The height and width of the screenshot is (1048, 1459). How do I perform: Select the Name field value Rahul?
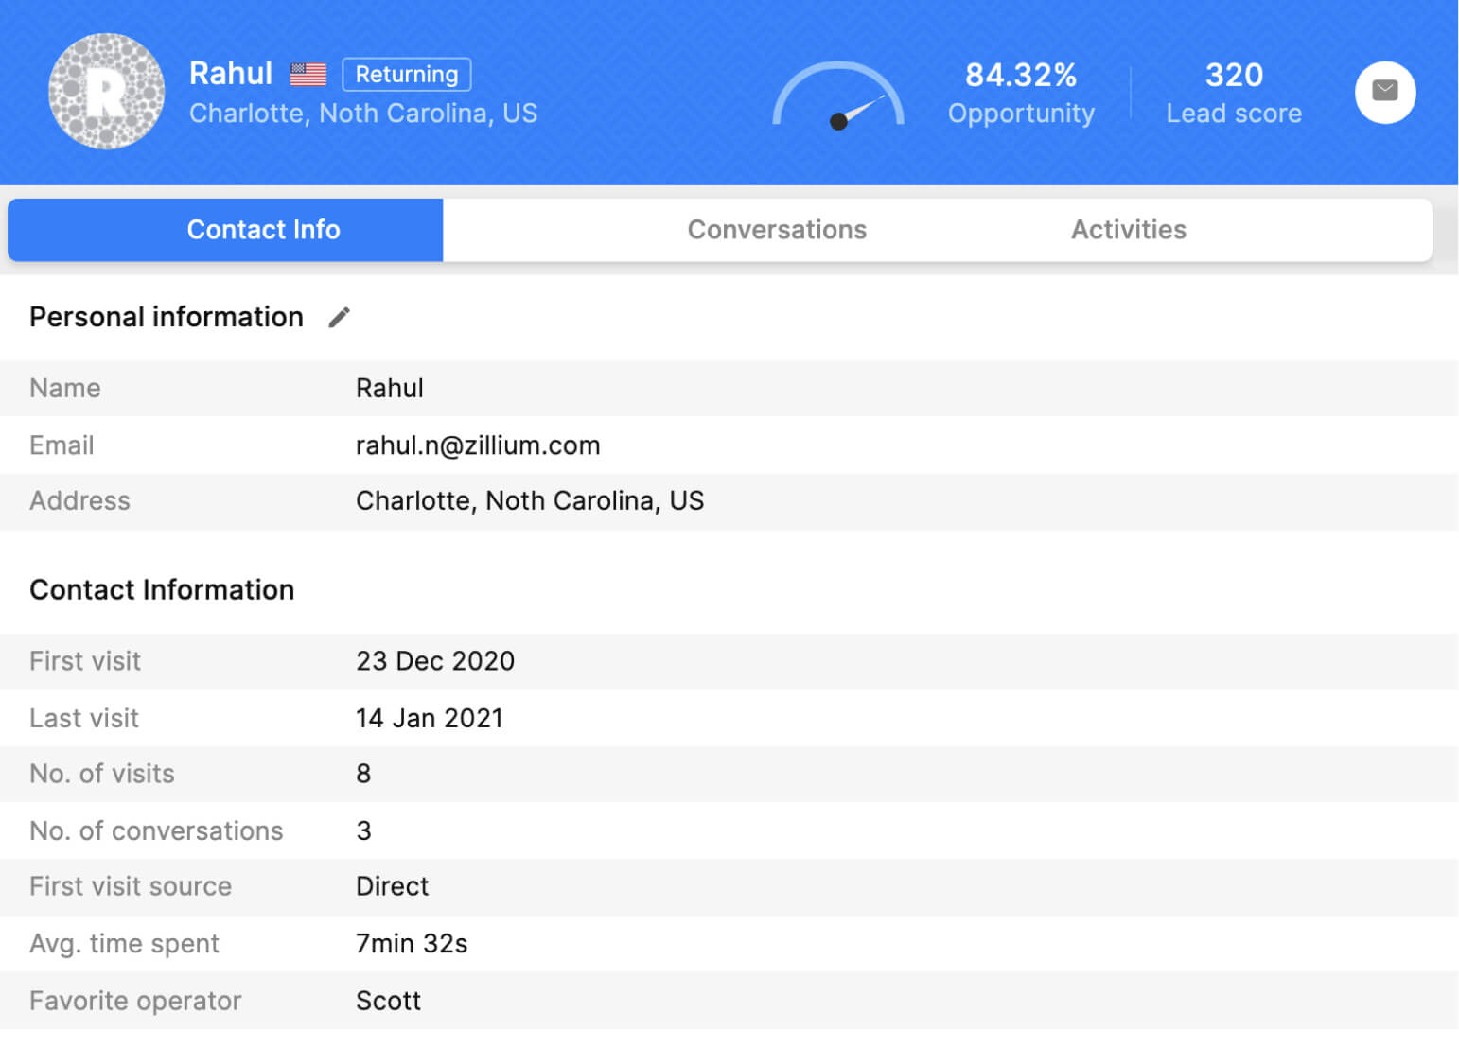[x=389, y=388]
